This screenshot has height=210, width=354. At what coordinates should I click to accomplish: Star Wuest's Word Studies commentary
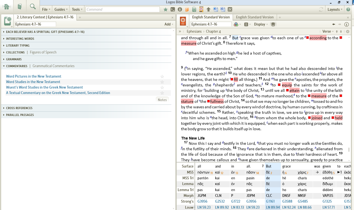162,87
